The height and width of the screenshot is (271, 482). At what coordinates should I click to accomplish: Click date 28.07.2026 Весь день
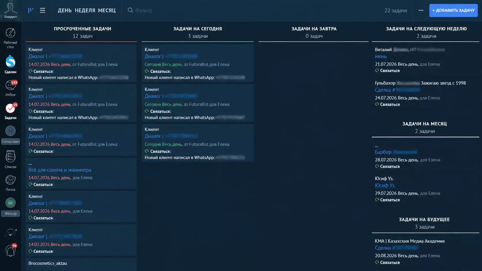pos(396,160)
